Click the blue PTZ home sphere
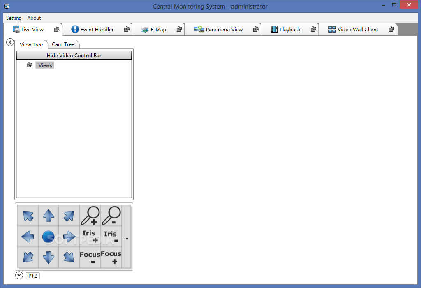Image resolution: width=421 pixels, height=288 pixels. click(x=49, y=237)
